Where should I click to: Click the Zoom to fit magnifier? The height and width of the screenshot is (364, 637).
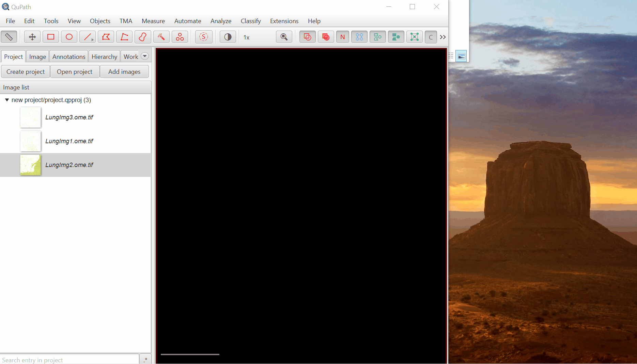pos(284,37)
